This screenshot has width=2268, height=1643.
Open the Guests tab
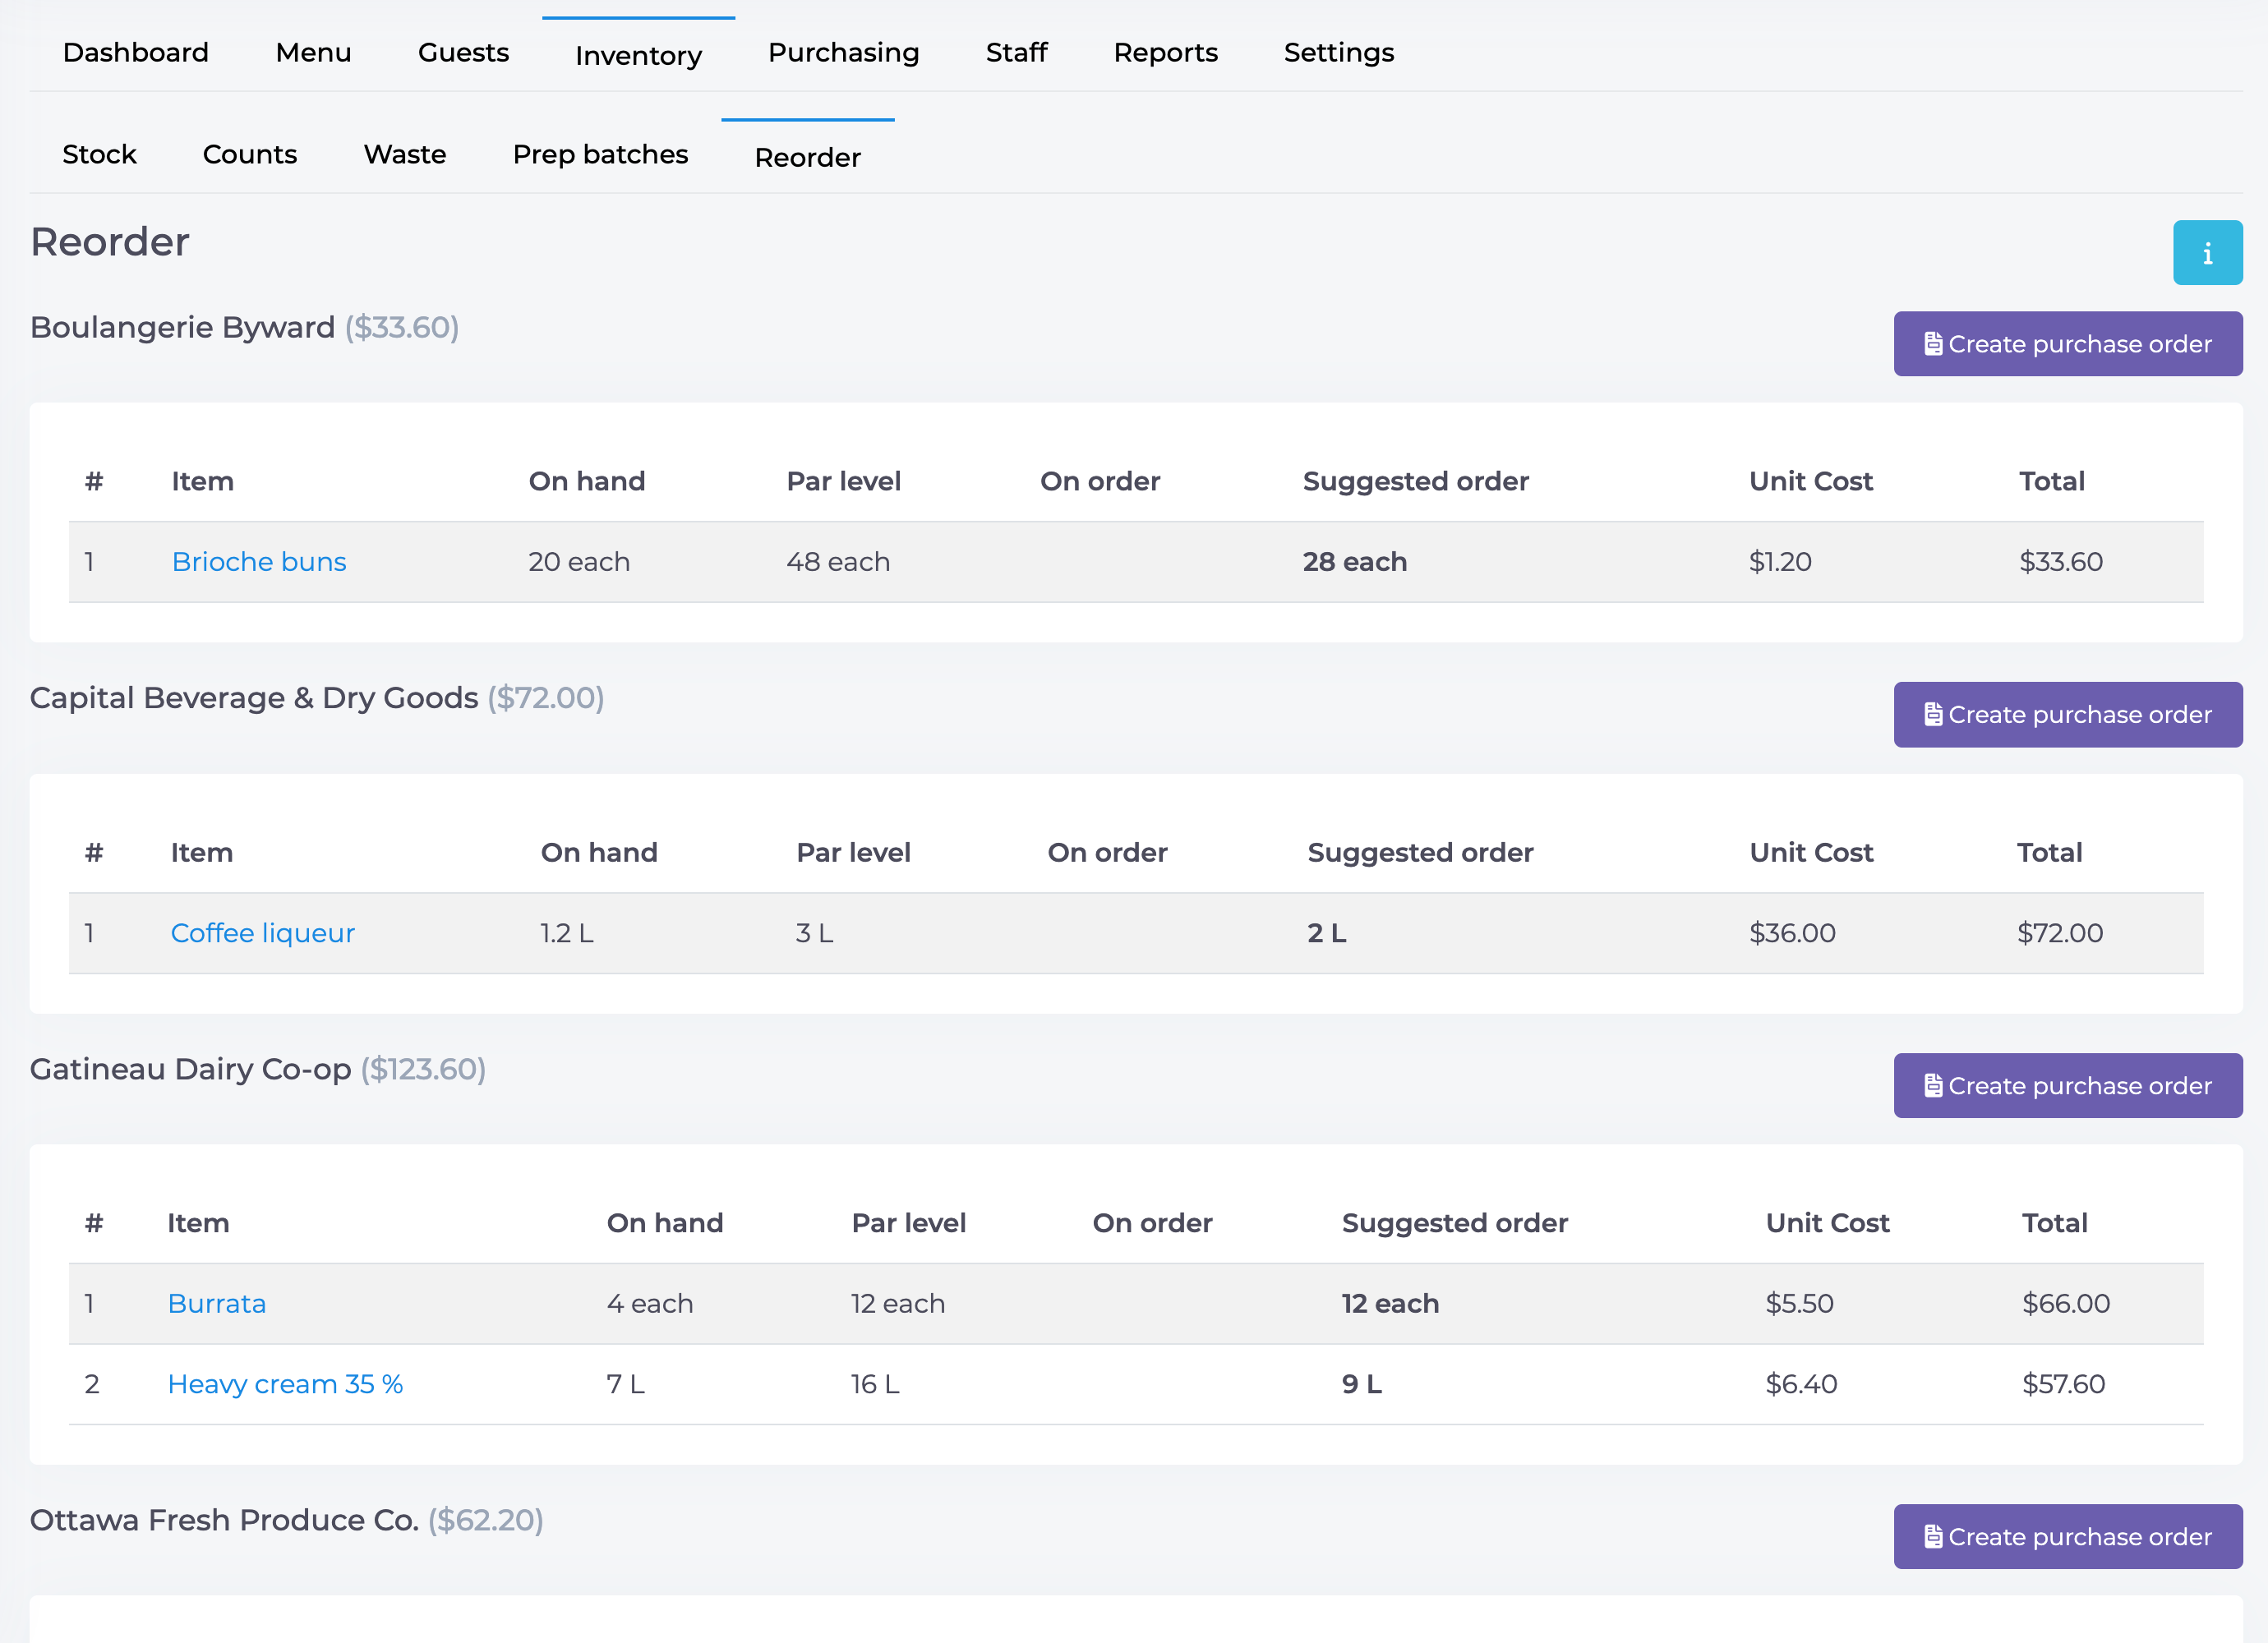[463, 53]
